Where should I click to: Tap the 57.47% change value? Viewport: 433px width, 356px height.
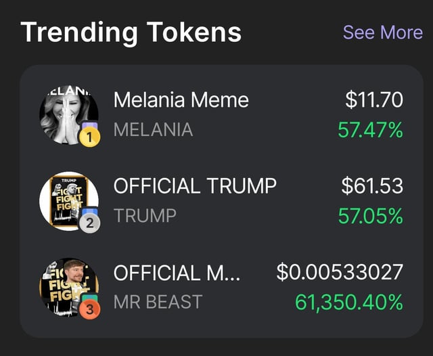pyautogui.click(x=370, y=129)
